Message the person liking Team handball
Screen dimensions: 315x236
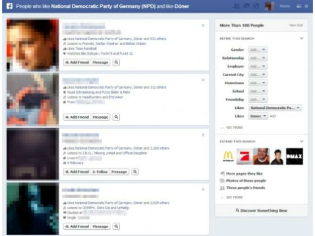click(x=100, y=62)
